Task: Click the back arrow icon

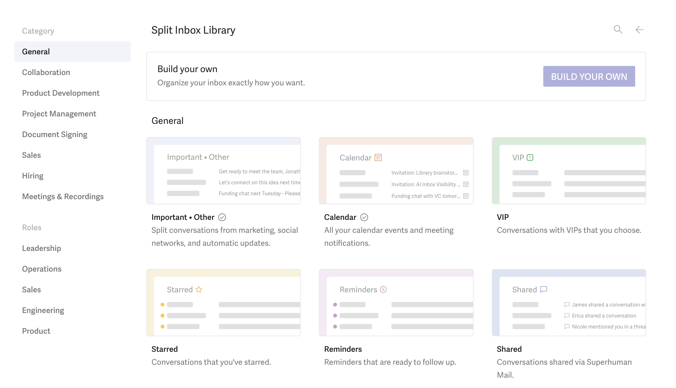Action: tap(639, 30)
